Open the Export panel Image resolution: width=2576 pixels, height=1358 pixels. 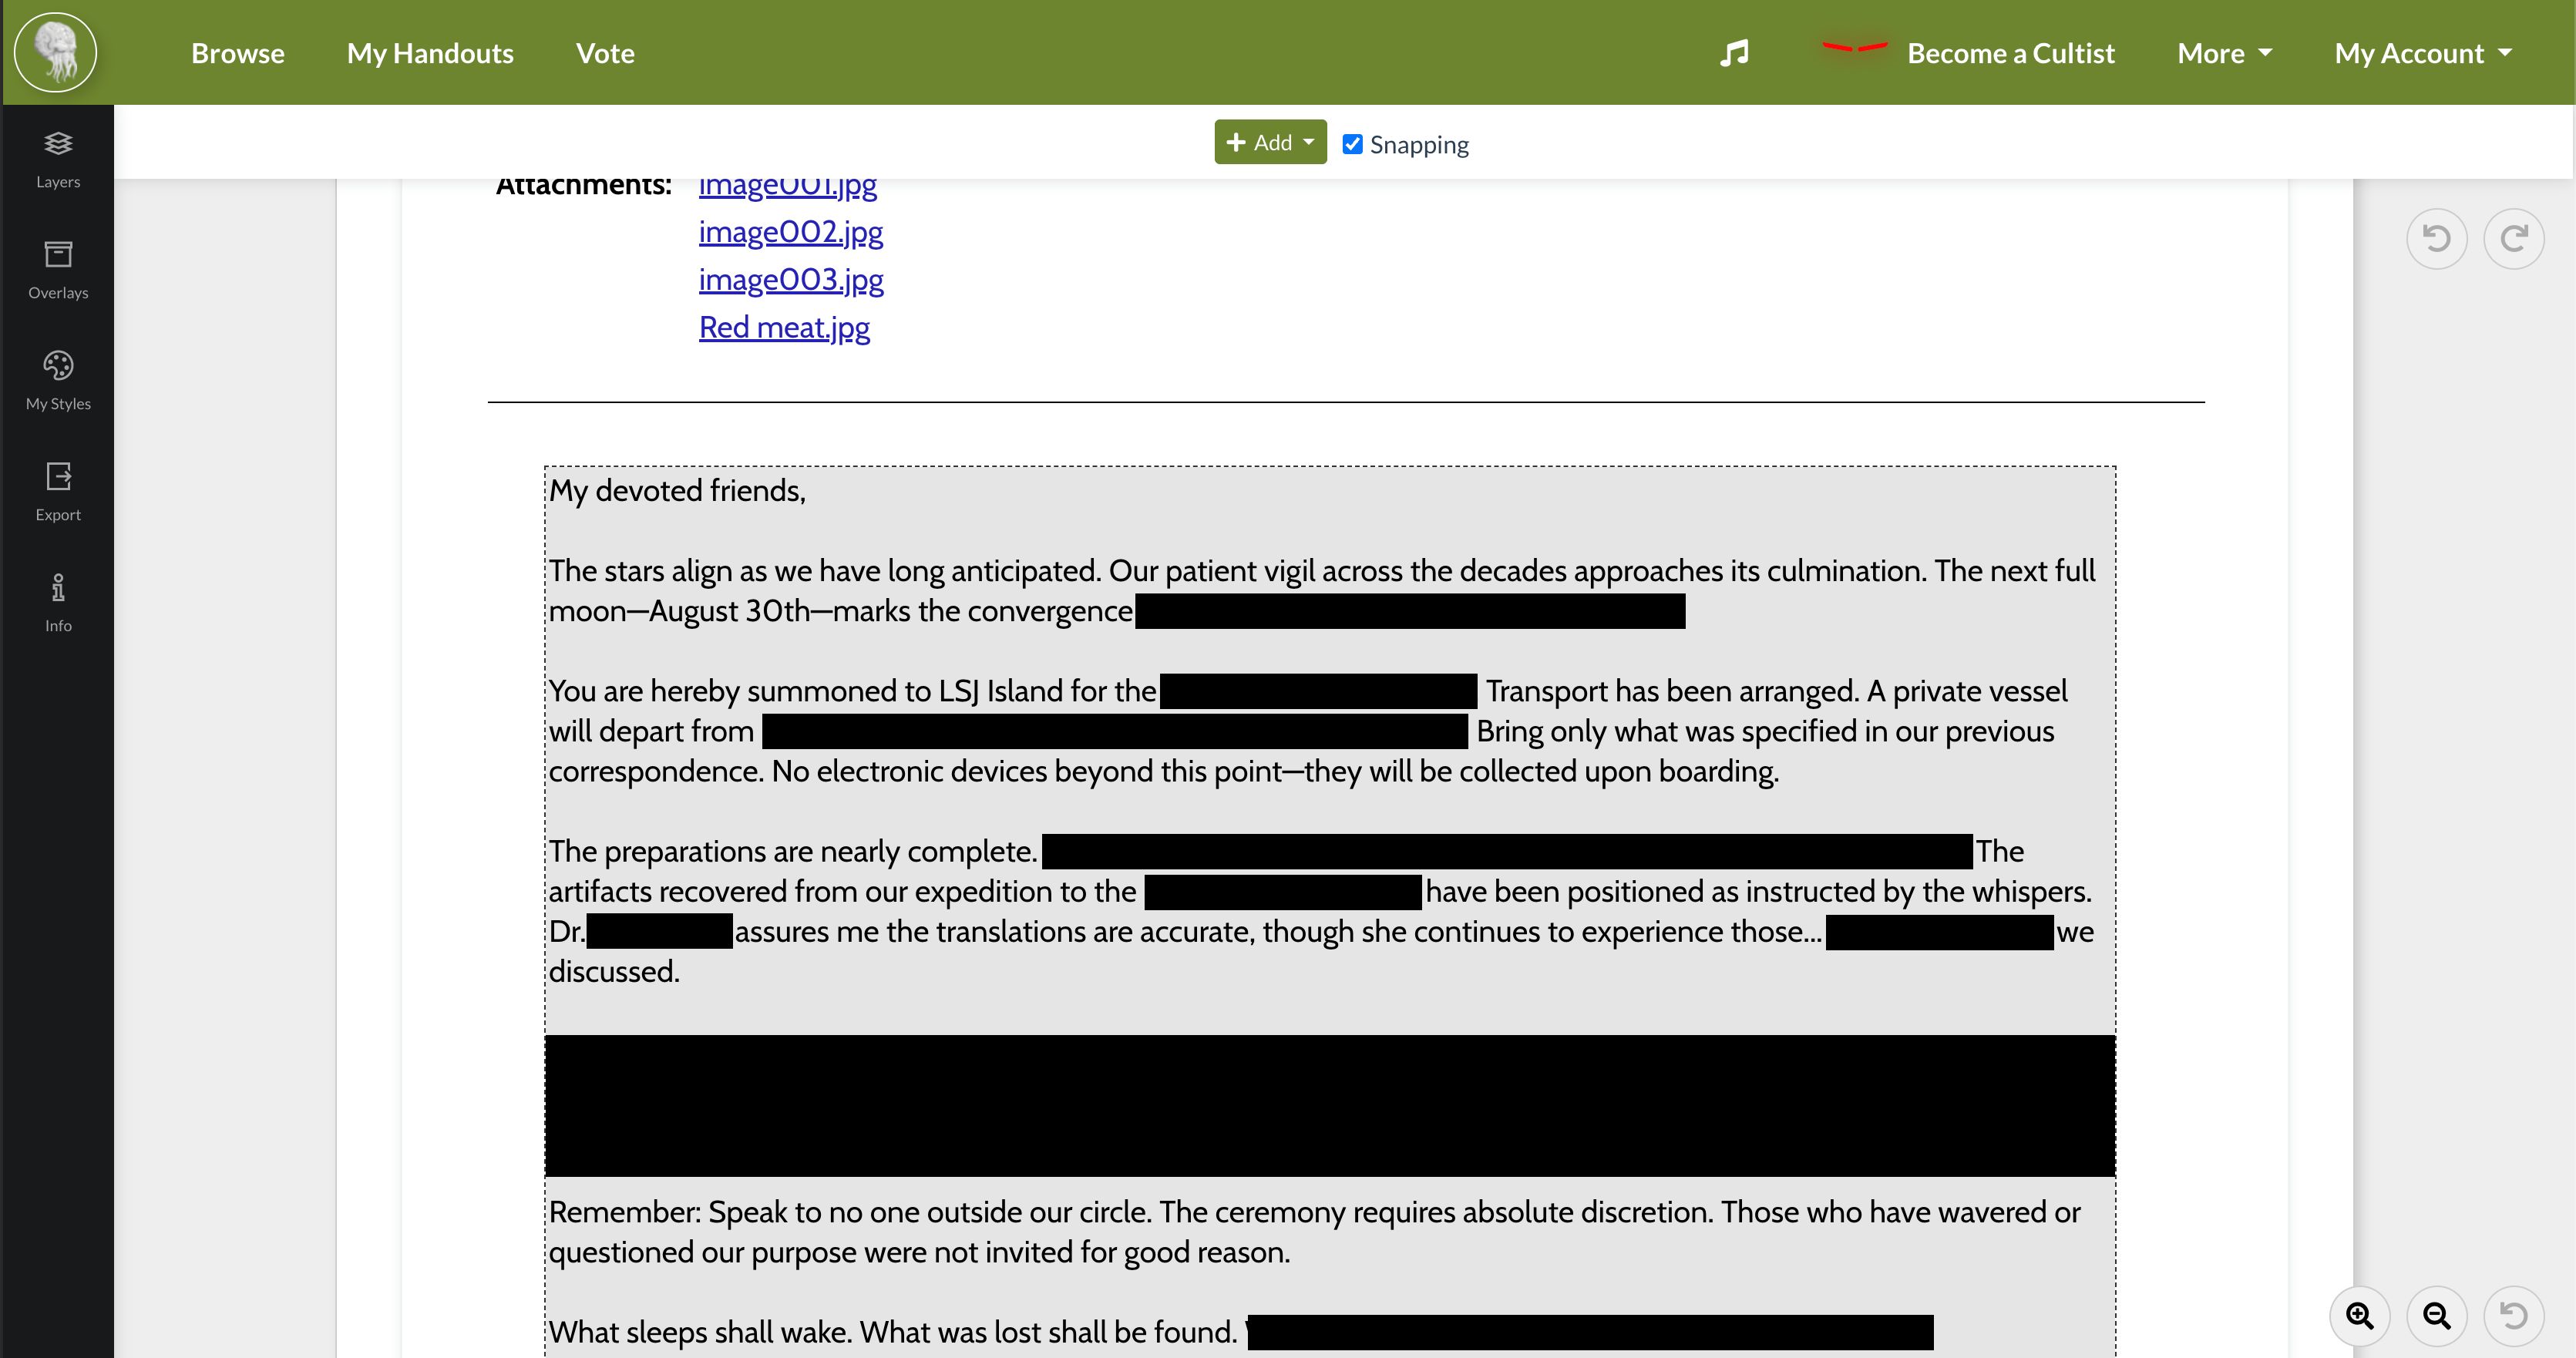click(x=58, y=491)
